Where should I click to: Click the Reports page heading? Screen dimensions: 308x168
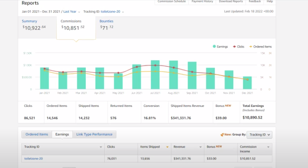(x=30, y=3)
